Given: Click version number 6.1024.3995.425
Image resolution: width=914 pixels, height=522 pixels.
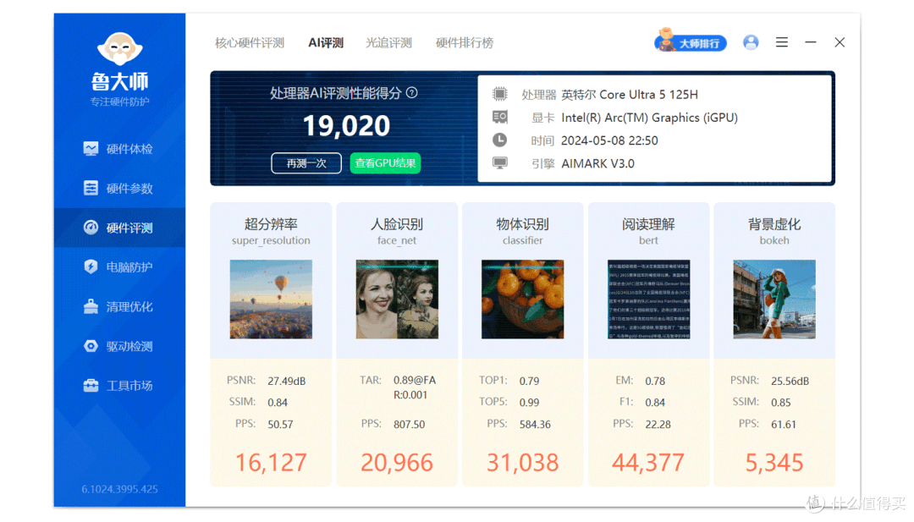Looking at the screenshot, I should [119, 489].
